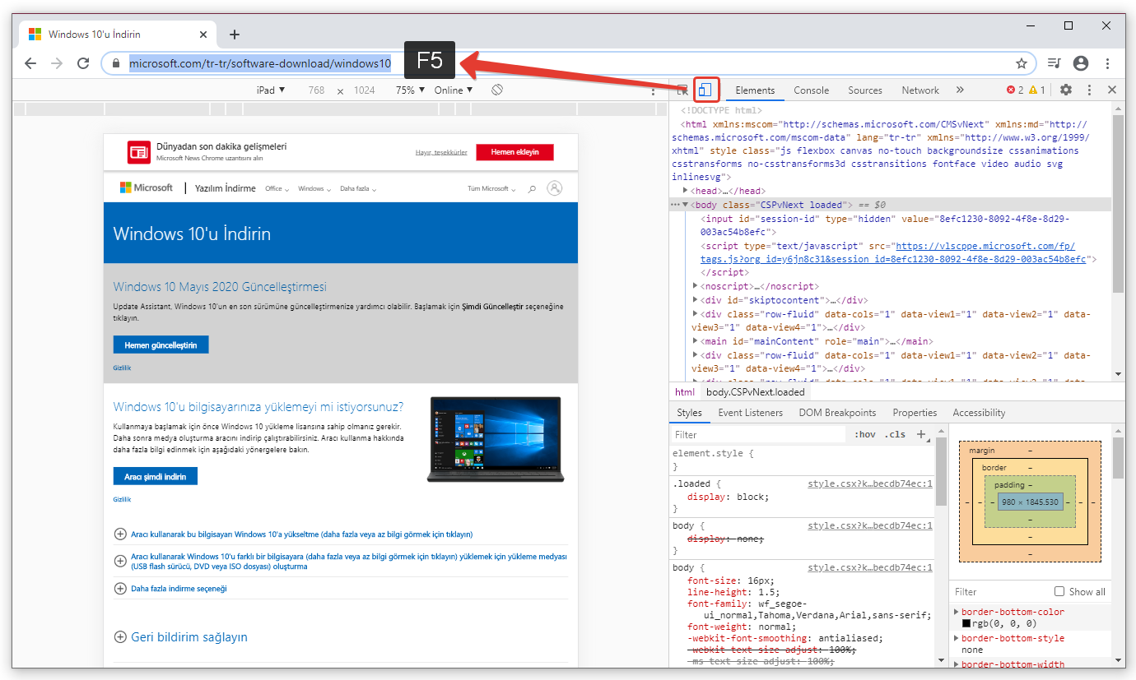Open the iPad device selection dropdown
The width and height of the screenshot is (1136, 680).
click(271, 90)
